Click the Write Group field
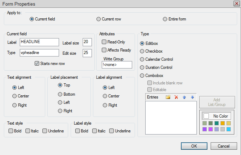The height and width of the screenshot is (155, 241). [117, 65]
